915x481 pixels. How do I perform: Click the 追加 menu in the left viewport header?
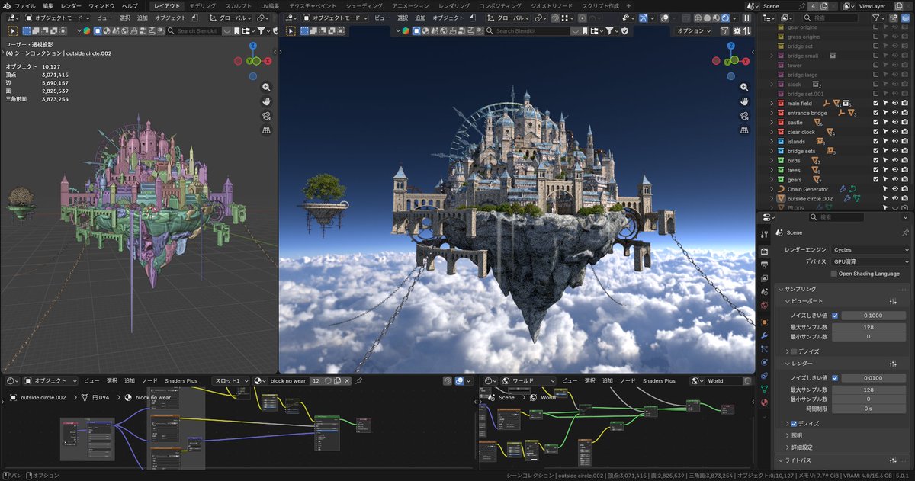pyautogui.click(x=142, y=17)
